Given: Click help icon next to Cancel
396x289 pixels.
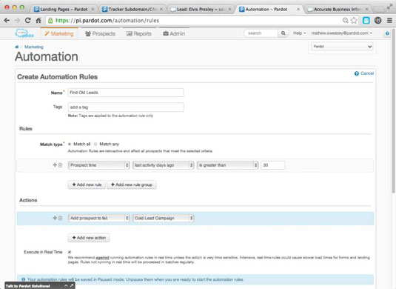Looking at the screenshot, I should [356, 73].
